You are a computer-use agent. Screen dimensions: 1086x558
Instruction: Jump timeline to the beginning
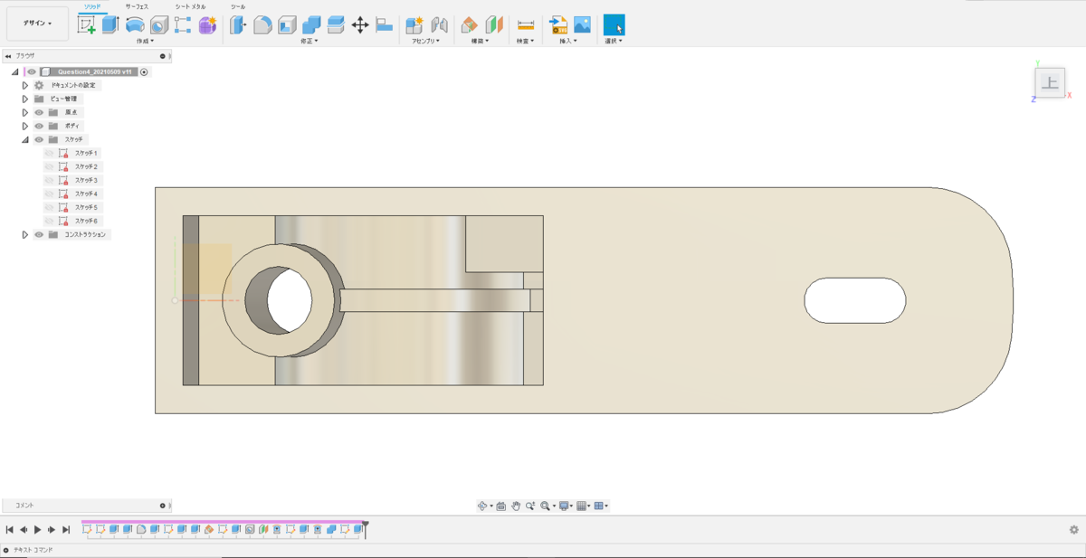(x=9, y=530)
